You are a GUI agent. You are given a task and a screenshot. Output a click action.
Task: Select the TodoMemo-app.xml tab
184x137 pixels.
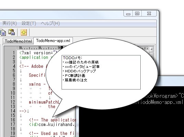(53, 41)
